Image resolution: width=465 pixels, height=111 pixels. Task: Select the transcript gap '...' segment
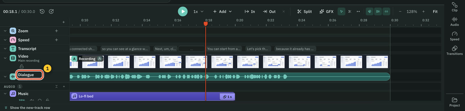click(x=192, y=49)
